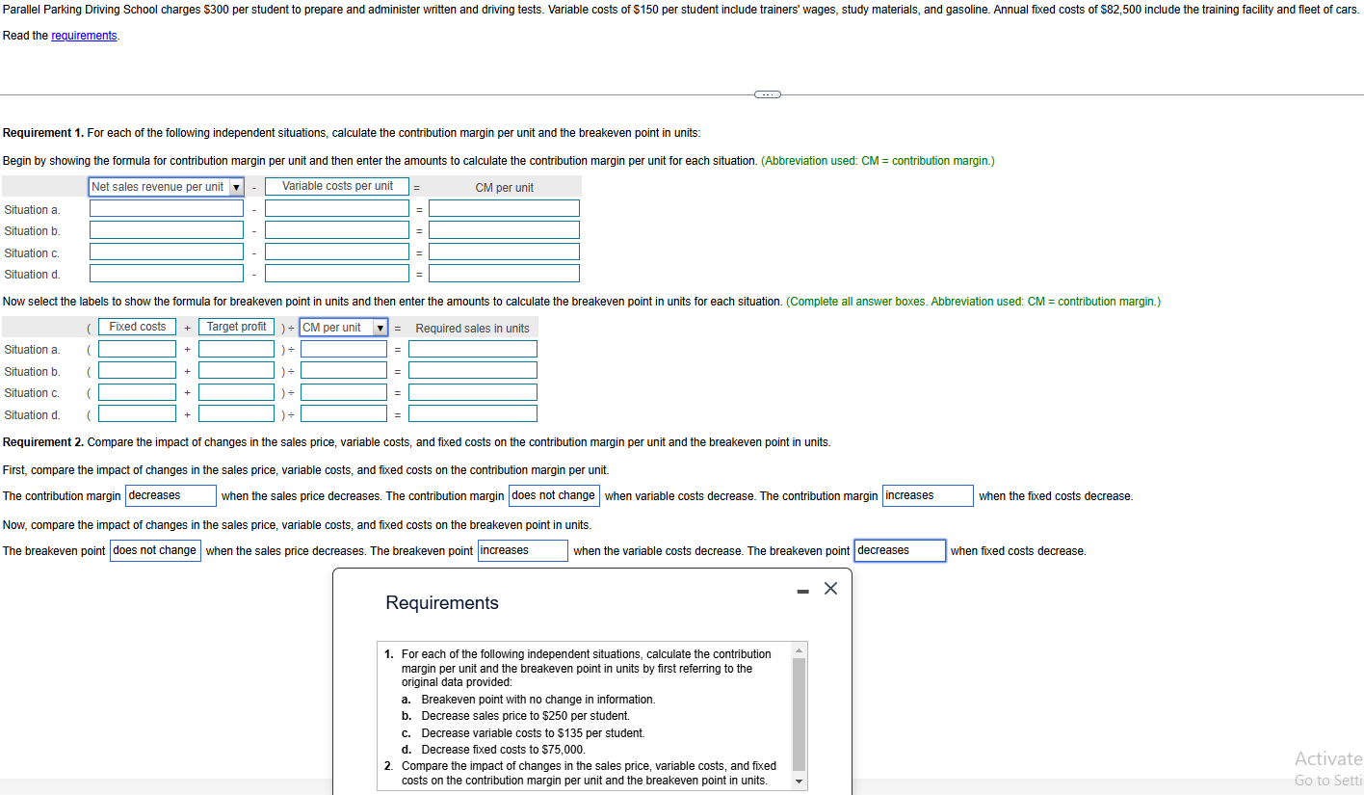Click Situation c. CM per unit answer box
Viewport: 1364px width, 795px height.
coord(504,251)
